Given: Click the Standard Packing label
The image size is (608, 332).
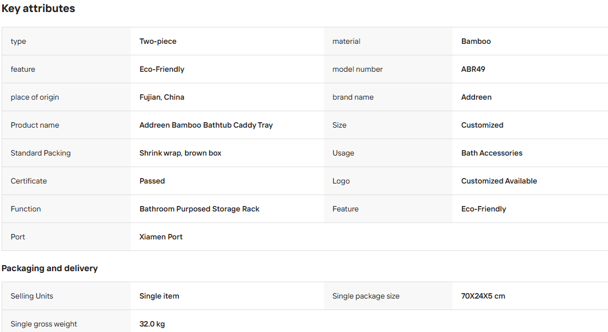Looking at the screenshot, I should [x=40, y=153].
